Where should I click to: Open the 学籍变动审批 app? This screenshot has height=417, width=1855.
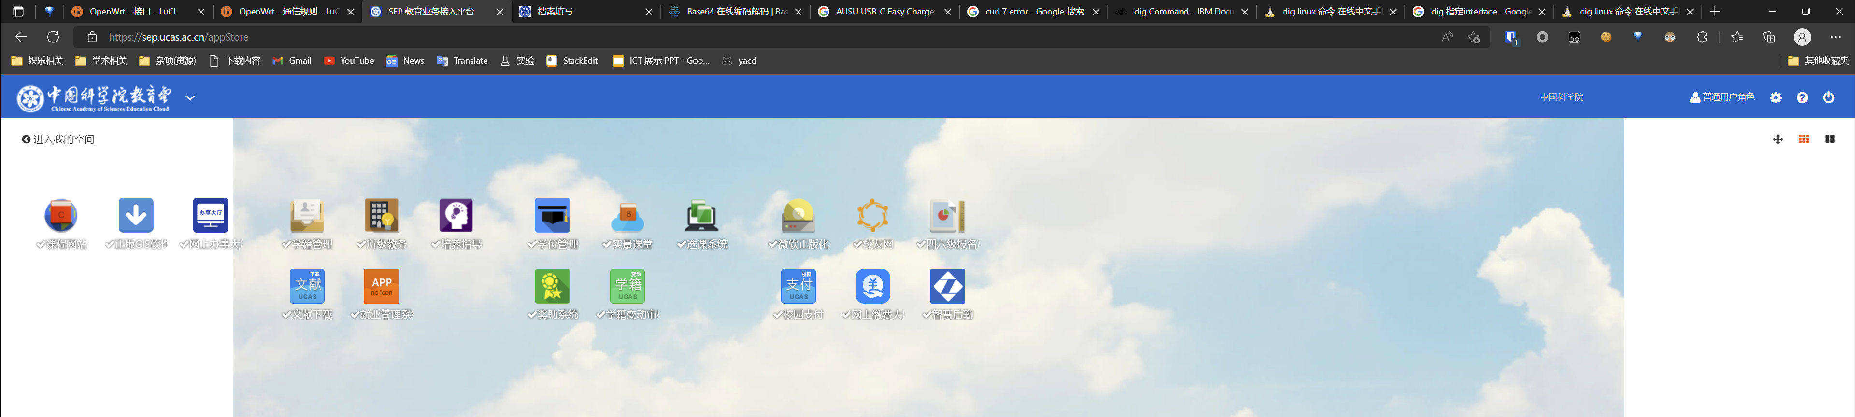point(628,286)
